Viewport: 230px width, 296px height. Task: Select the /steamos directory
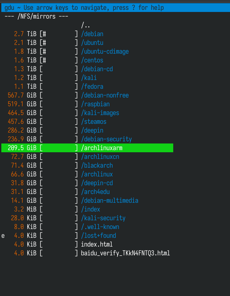click(x=94, y=122)
